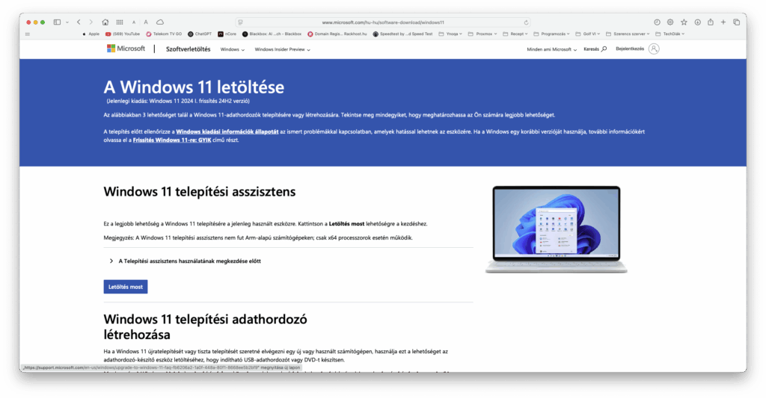Show downloads

(698, 22)
